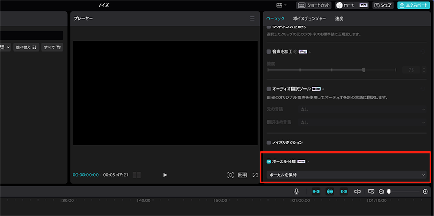
Task: Click the preview zoom icon in player
Action: [230, 175]
